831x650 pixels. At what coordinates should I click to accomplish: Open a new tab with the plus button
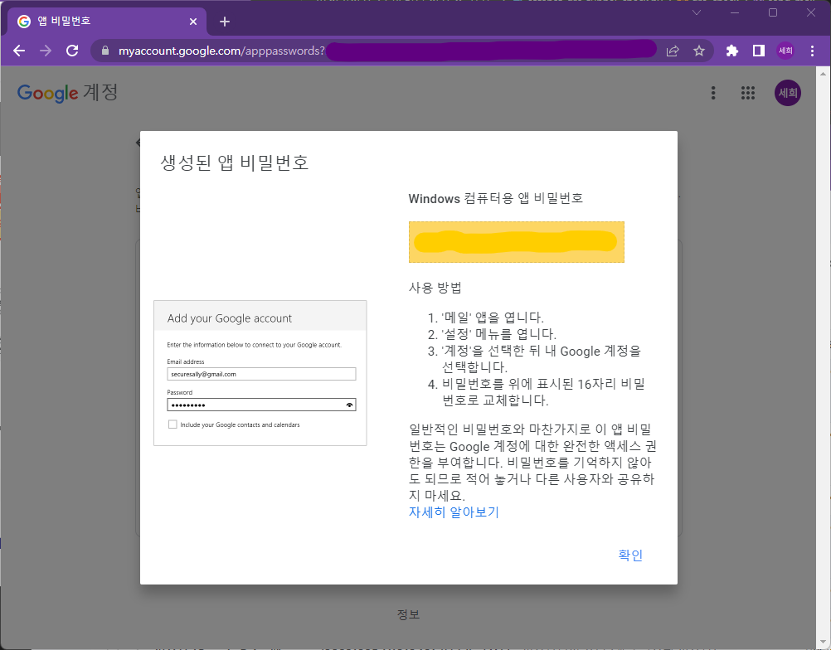pyautogui.click(x=225, y=22)
